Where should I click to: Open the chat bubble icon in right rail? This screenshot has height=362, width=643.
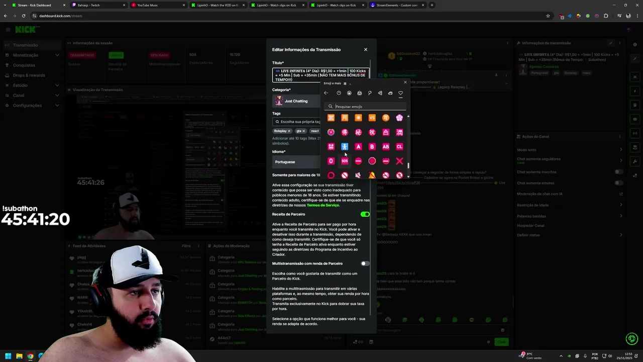pos(635,120)
